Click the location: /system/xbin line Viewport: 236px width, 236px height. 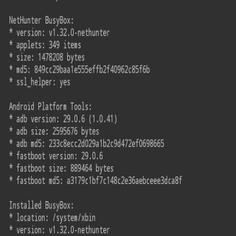[52, 218]
